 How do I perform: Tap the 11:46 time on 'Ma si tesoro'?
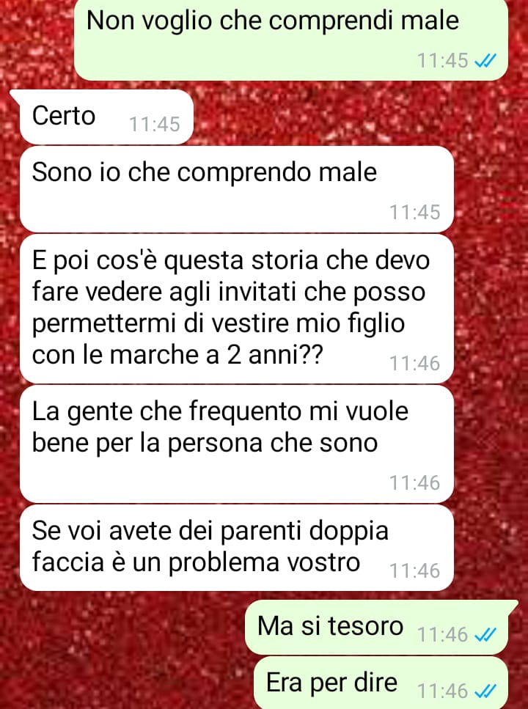click(442, 635)
